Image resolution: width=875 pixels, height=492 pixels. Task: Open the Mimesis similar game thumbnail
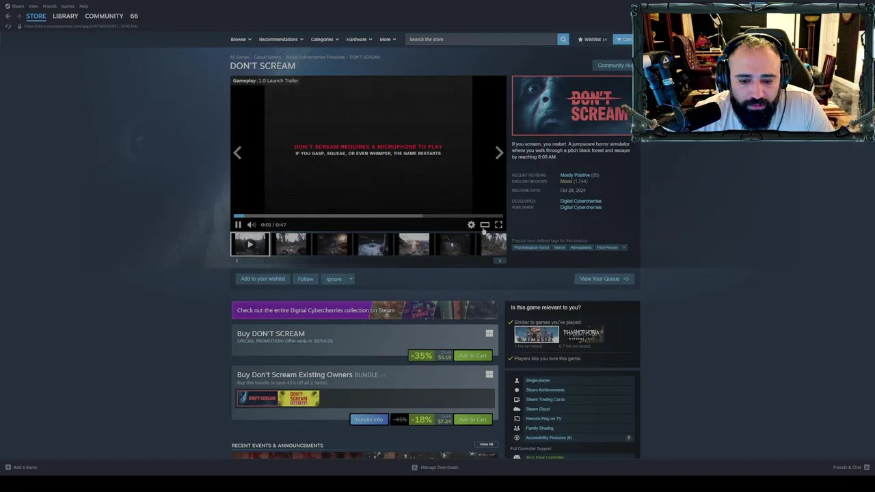[x=537, y=334]
